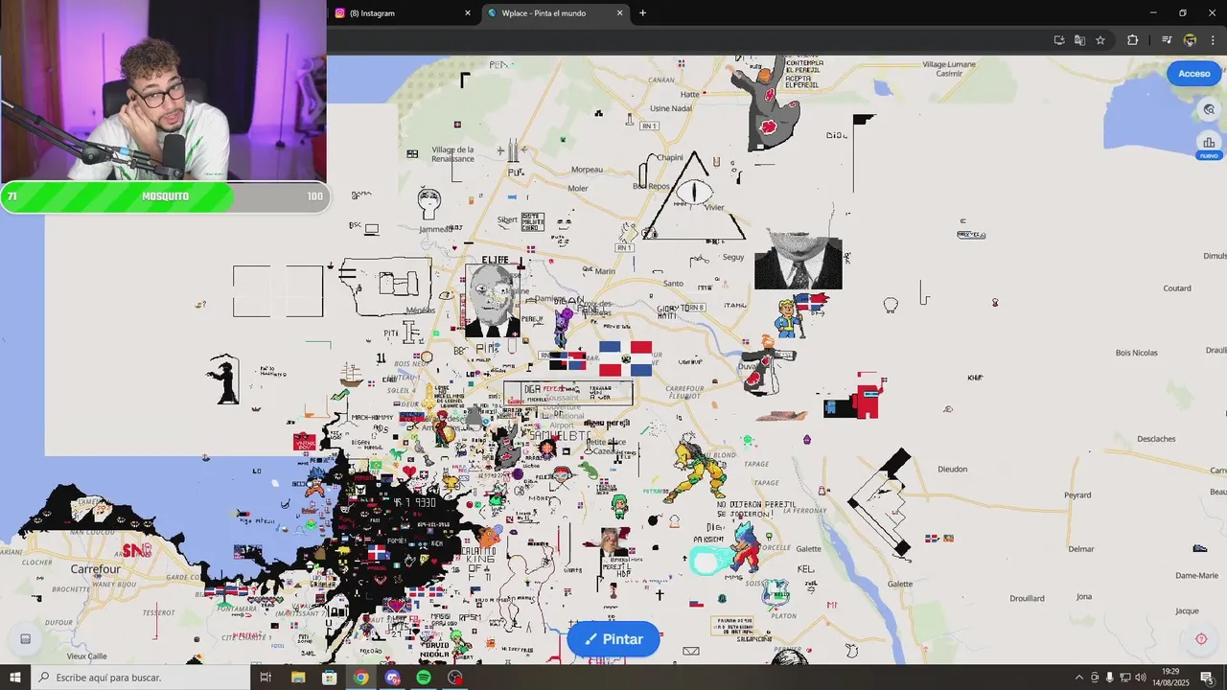Click the Coutard map label
This screenshot has width=1227, height=690.
[x=1176, y=288]
